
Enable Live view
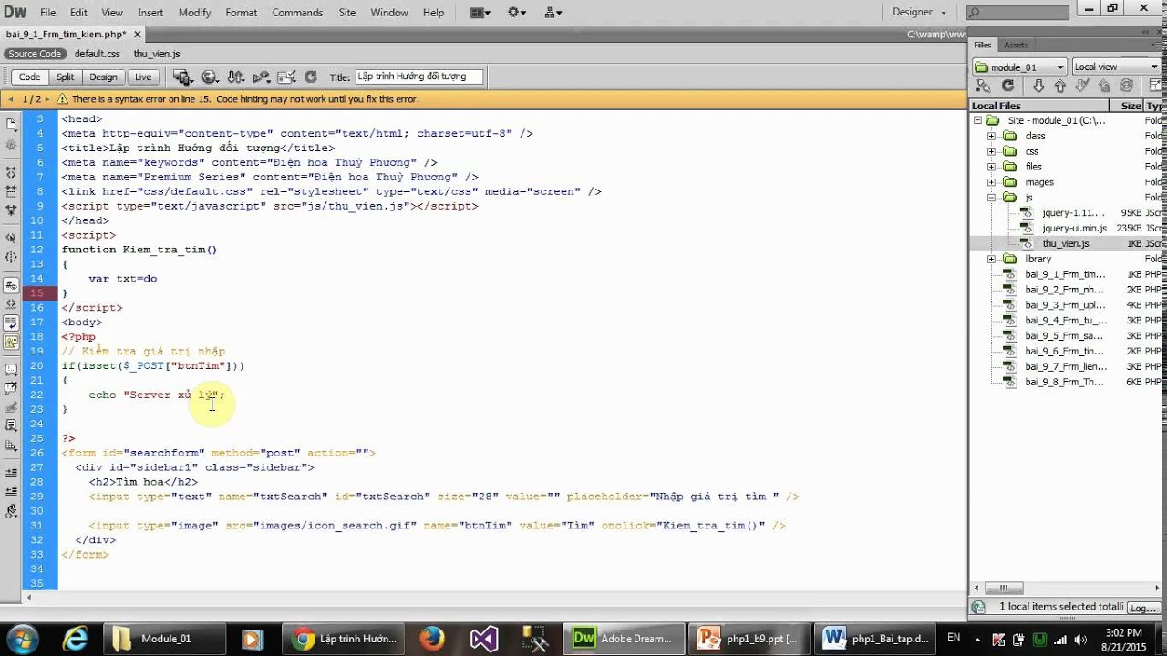click(143, 77)
